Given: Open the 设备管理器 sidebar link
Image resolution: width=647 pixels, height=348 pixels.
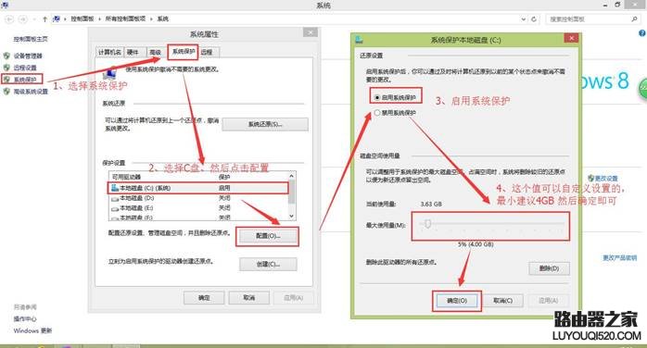Looking at the screenshot, I should 28,56.
